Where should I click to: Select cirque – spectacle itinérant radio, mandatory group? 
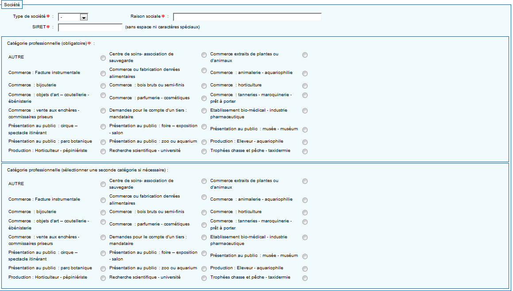103,127
